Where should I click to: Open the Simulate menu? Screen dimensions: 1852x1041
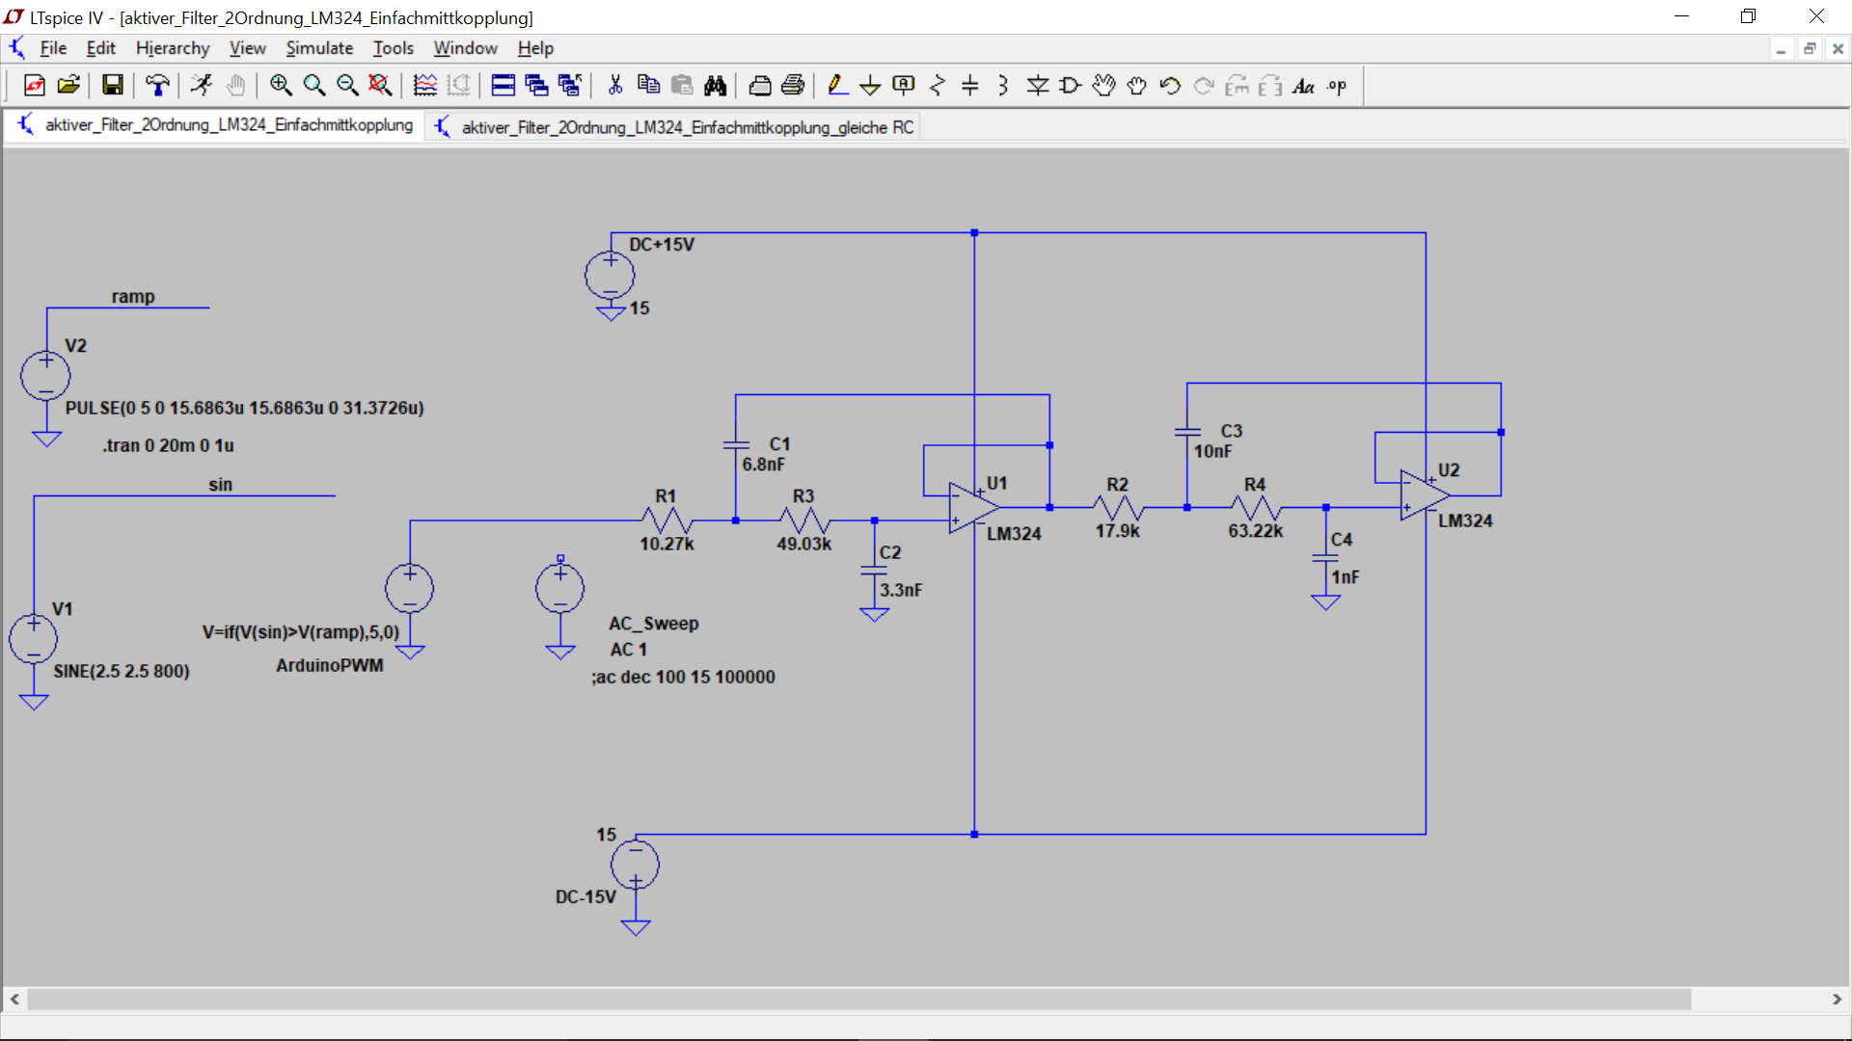click(x=319, y=48)
